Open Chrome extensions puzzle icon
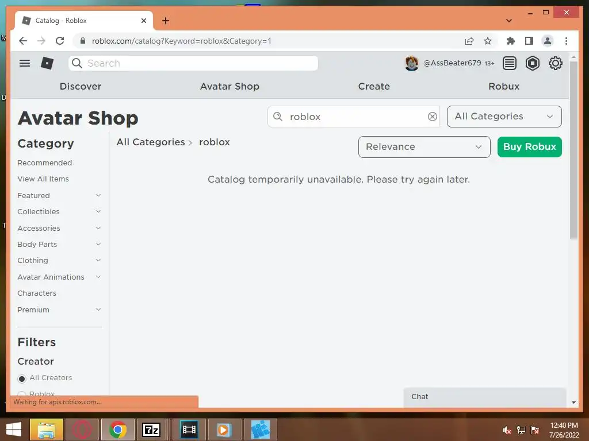The height and width of the screenshot is (441, 589). 511,41
